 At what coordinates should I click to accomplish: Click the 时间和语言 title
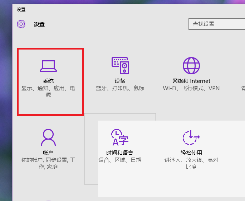point(120,153)
